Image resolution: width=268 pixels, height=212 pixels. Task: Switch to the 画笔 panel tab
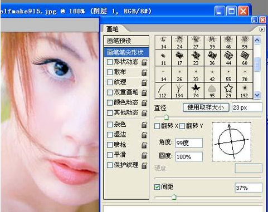113,29
